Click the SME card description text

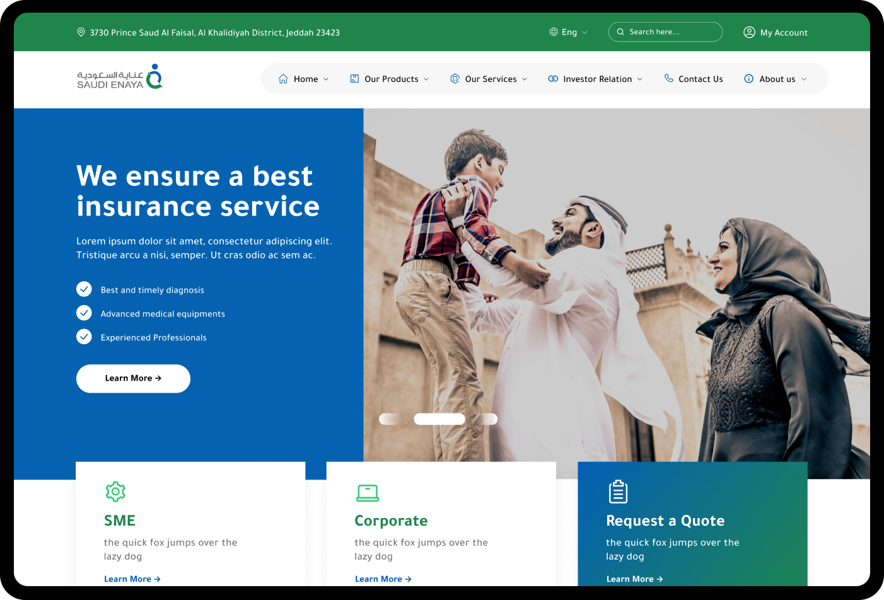click(171, 549)
